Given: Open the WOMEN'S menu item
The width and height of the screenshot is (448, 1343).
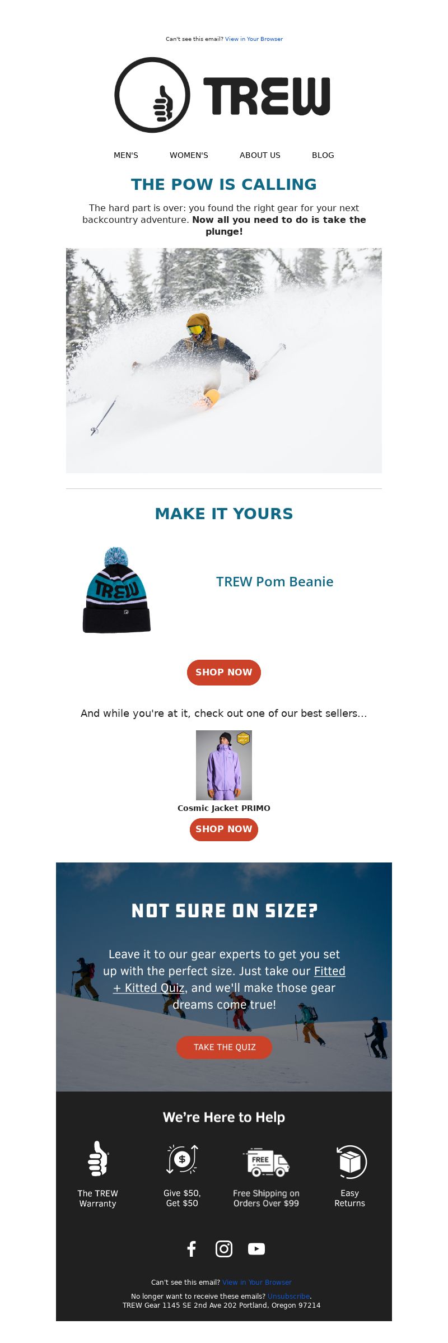Looking at the screenshot, I should [189, 155].
